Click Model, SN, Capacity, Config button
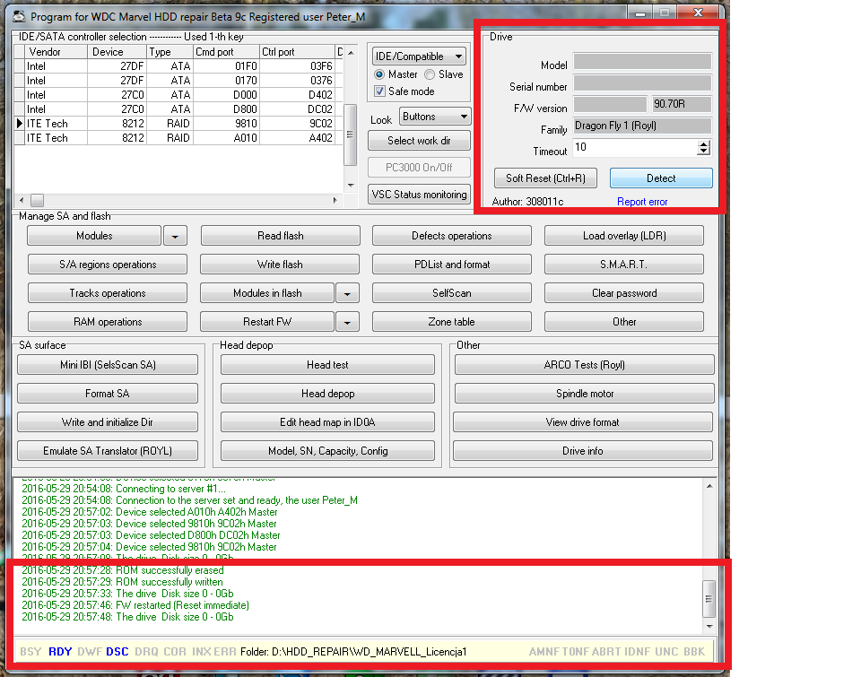The image size is (861, 677). [x=328, y=451]
